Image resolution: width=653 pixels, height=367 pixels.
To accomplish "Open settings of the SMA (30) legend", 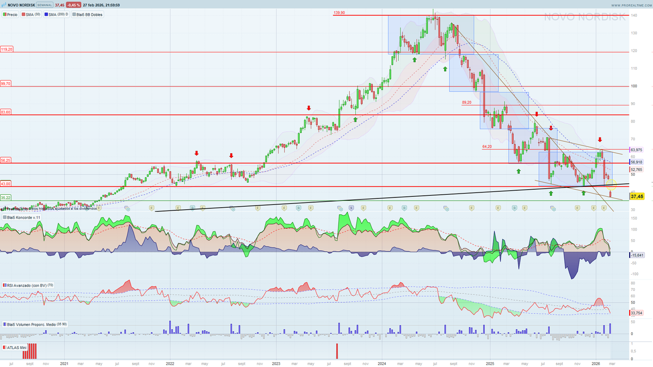I will pos(32,14).
